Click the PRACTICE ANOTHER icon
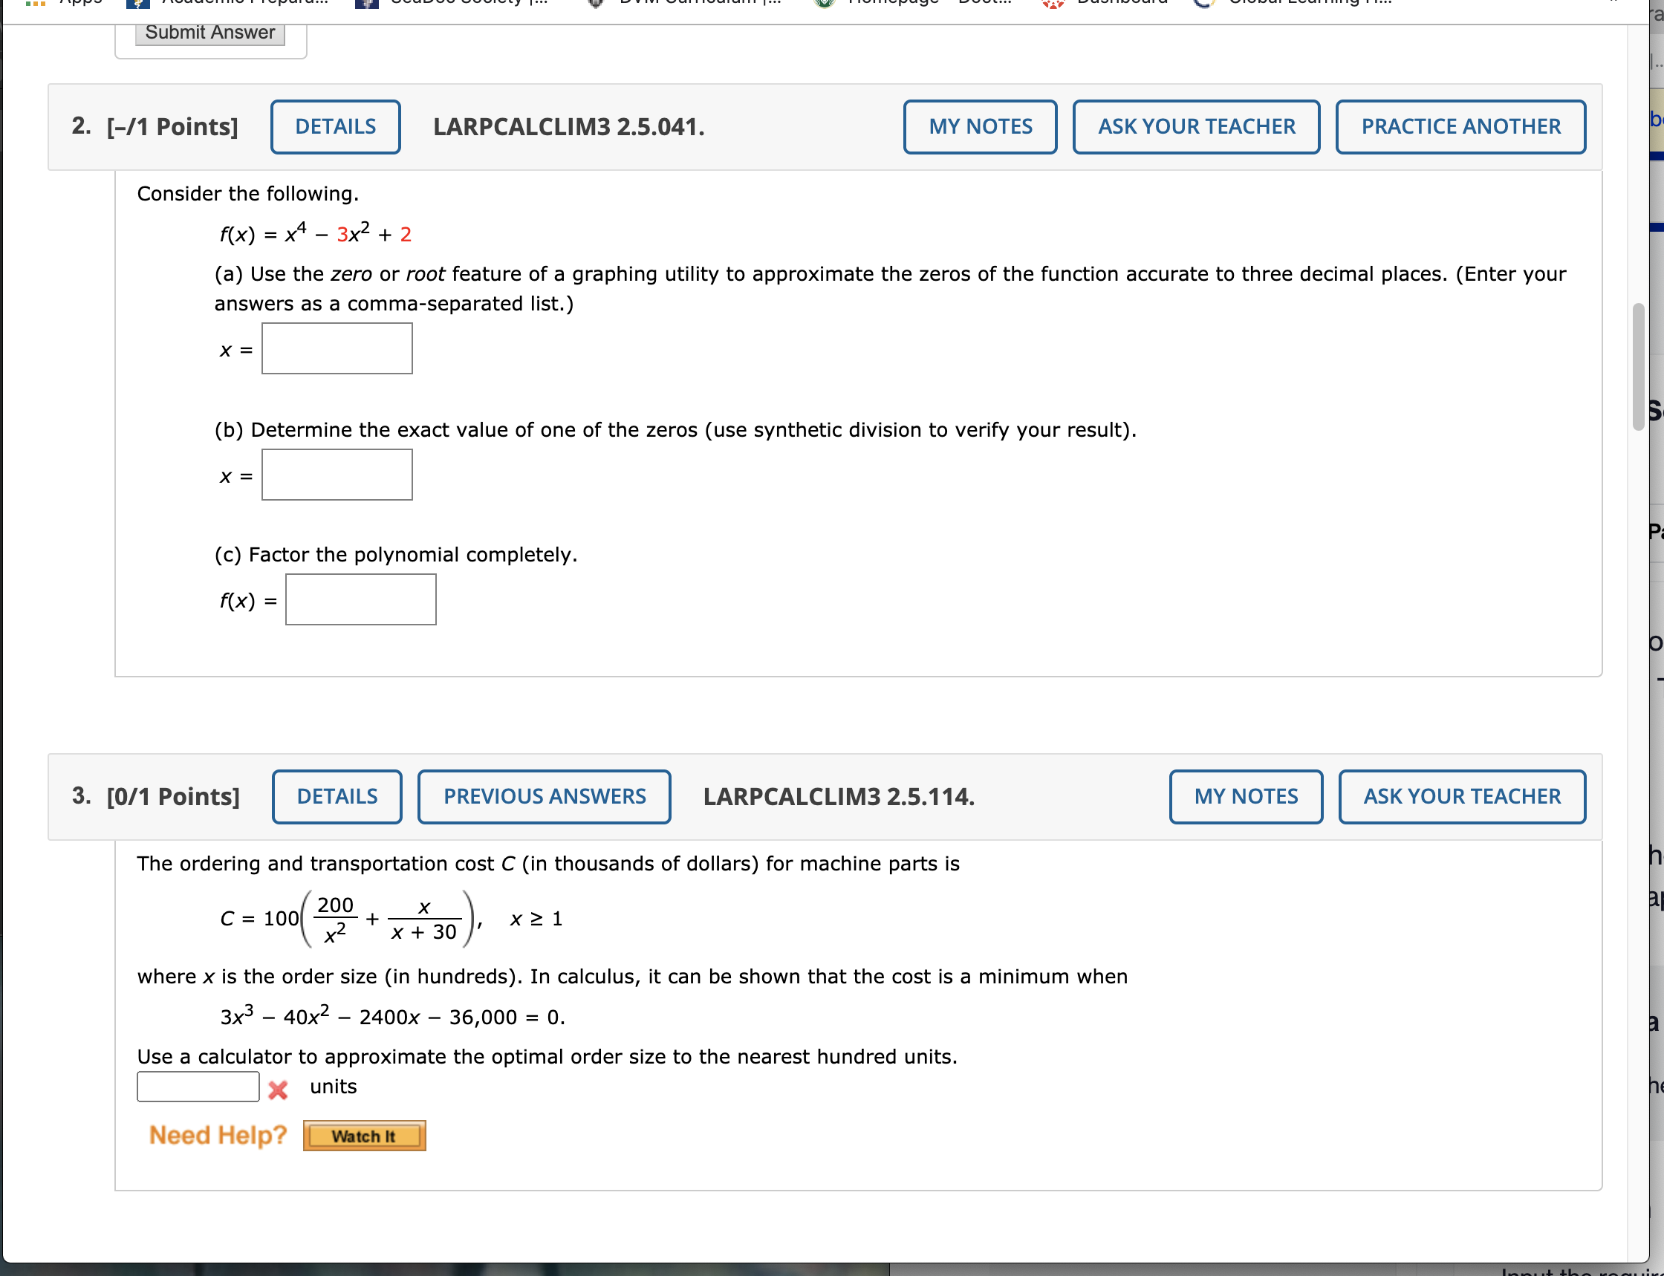This screenshot has height=1276, width=1664. tap(1460, 125)
